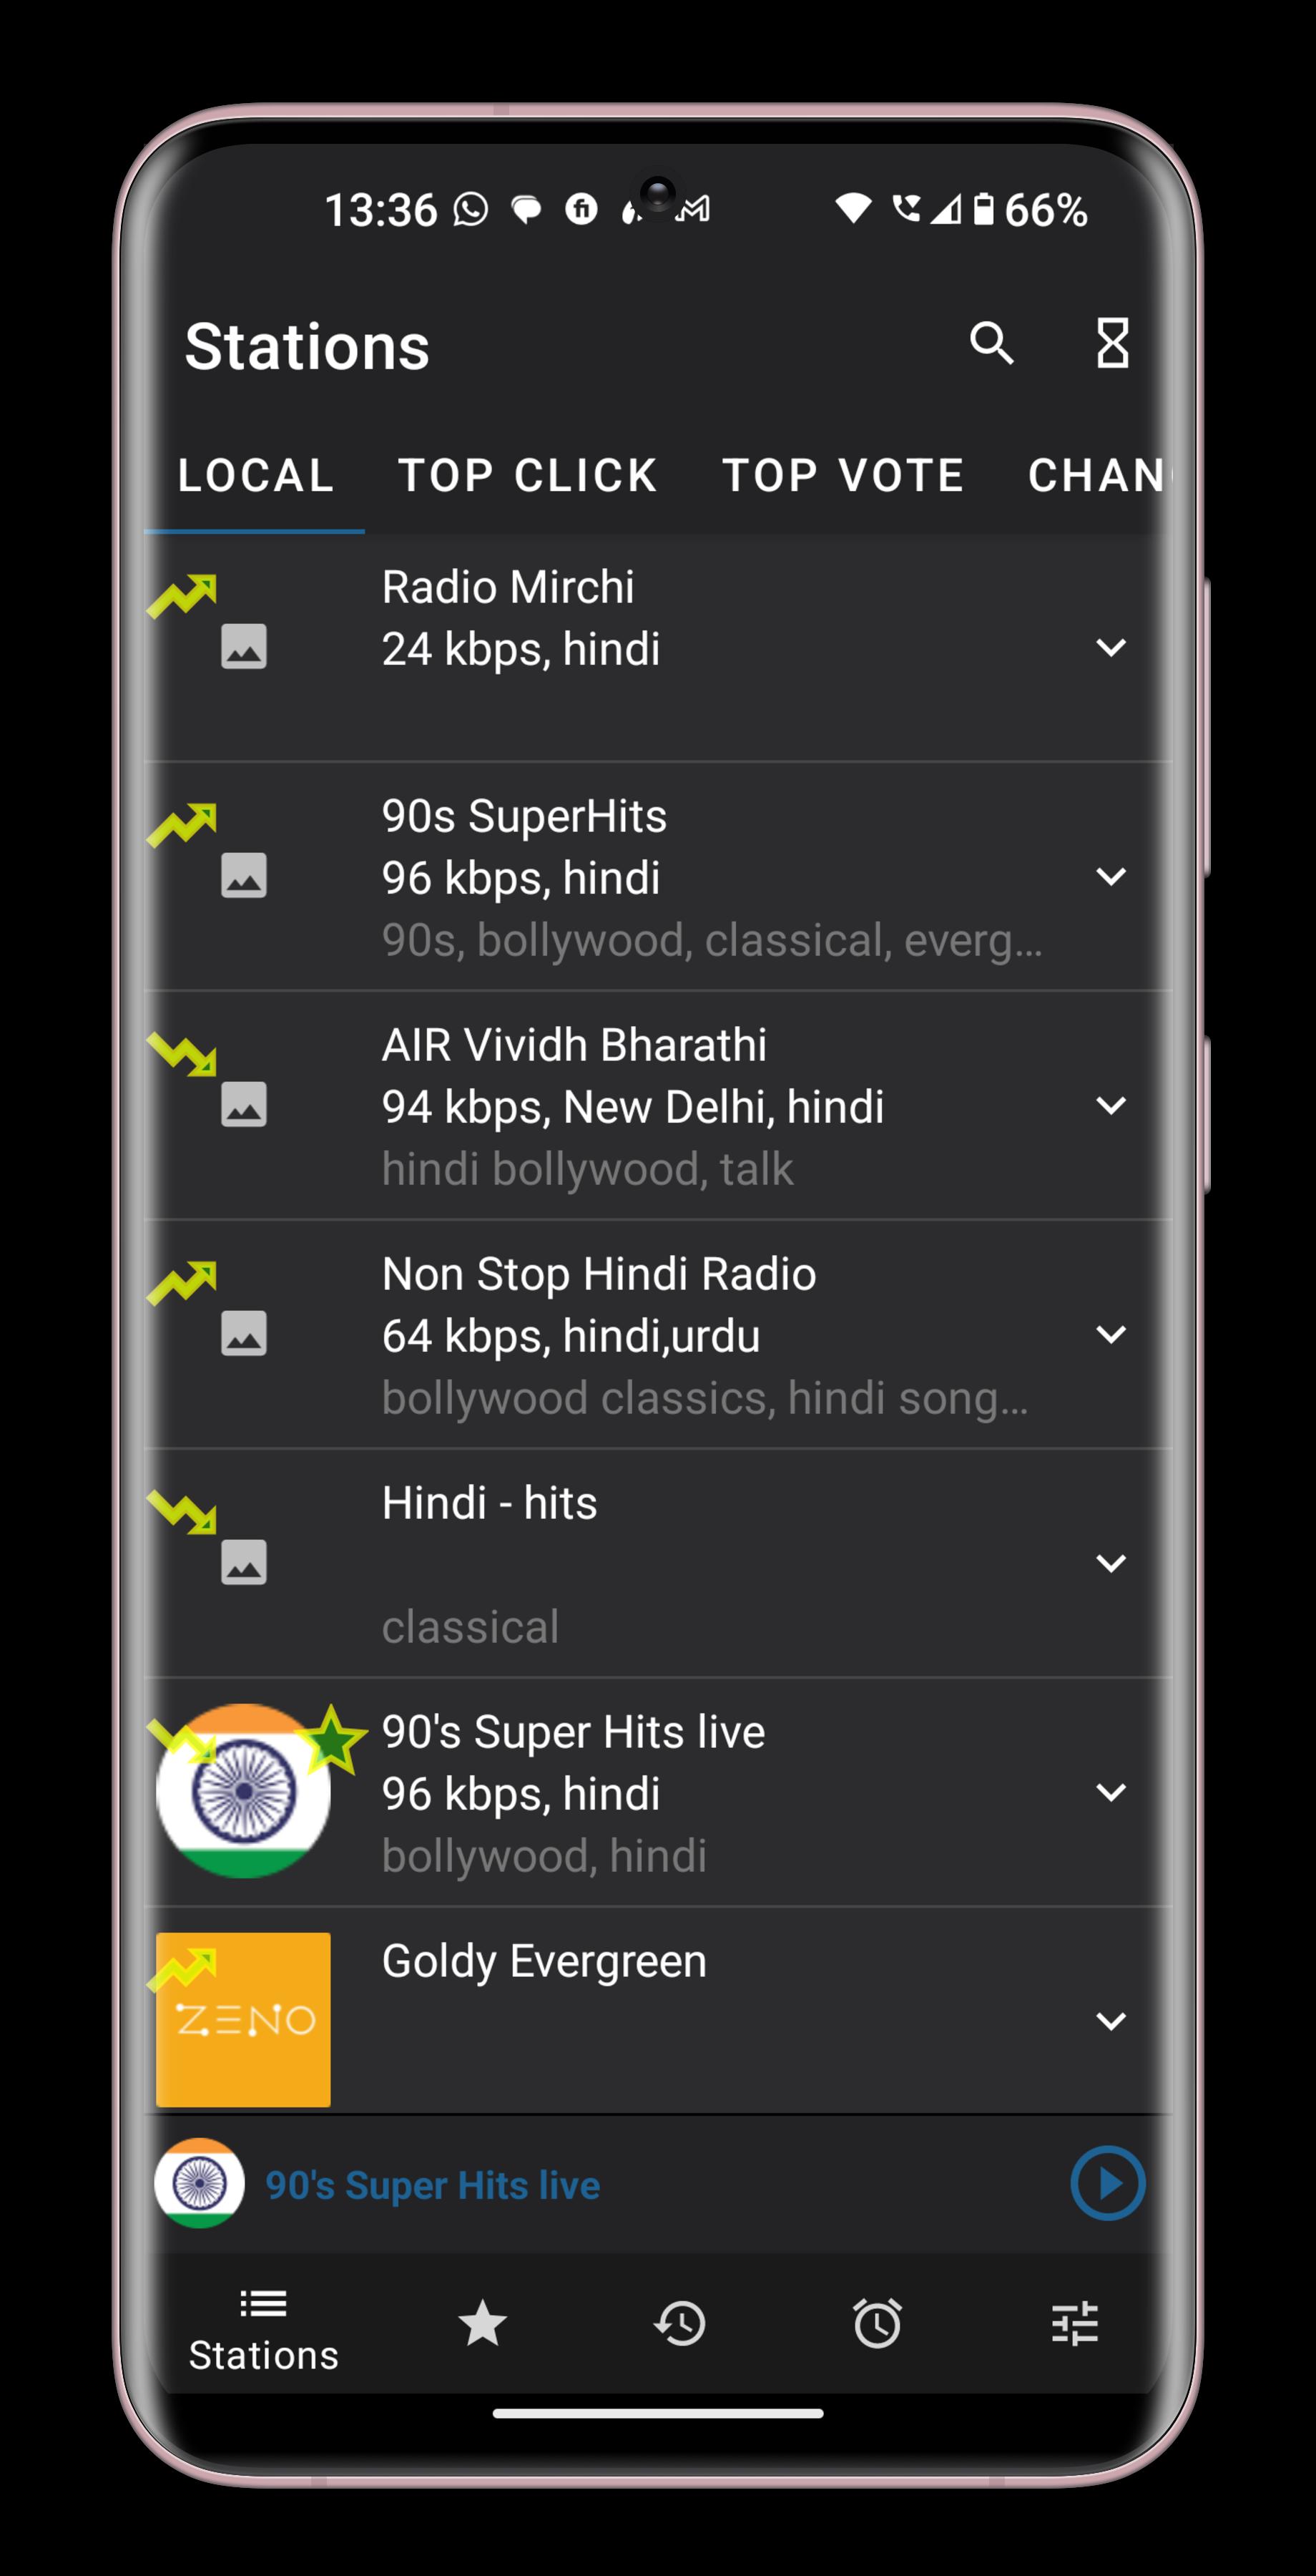Tap the downward trend arrow on AIR Vividh Bharathi
This screenshot has height=2576, width=1316.
tap(182, 1054)
